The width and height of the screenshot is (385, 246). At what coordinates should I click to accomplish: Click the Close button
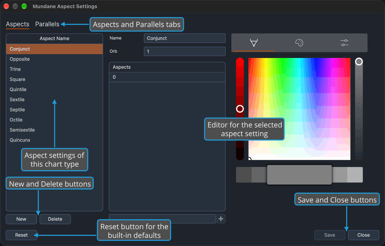(x=363, y=235)
